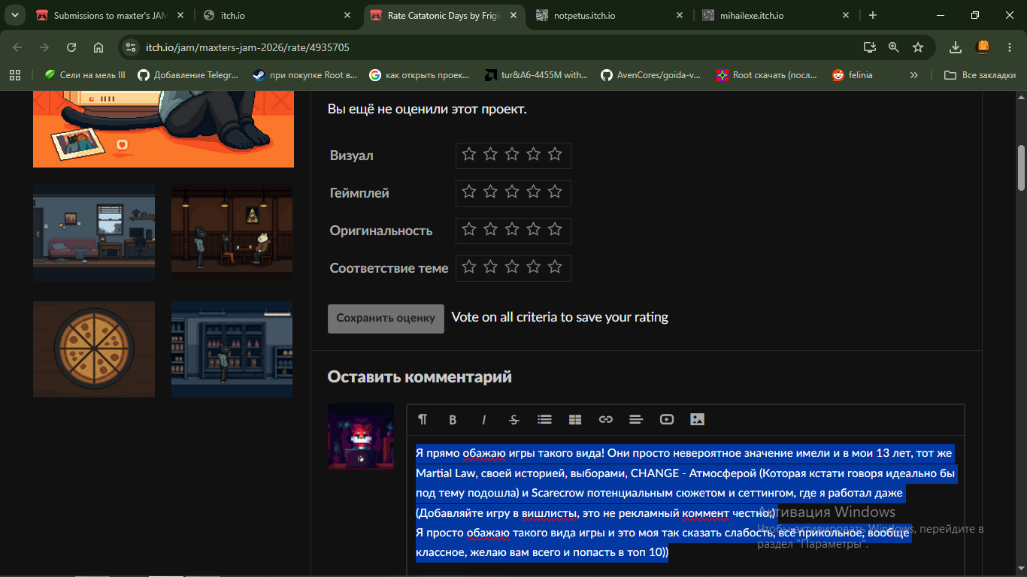The image size is (1027, 577).
Task: View site information next to the URL
Action: coord(130,47)
